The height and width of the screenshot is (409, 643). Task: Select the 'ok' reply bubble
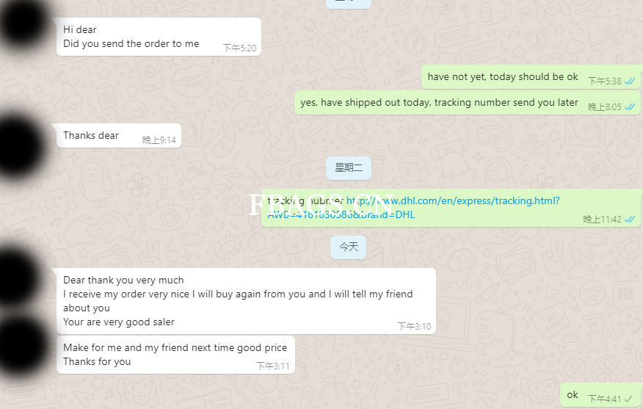pos(600,395)
